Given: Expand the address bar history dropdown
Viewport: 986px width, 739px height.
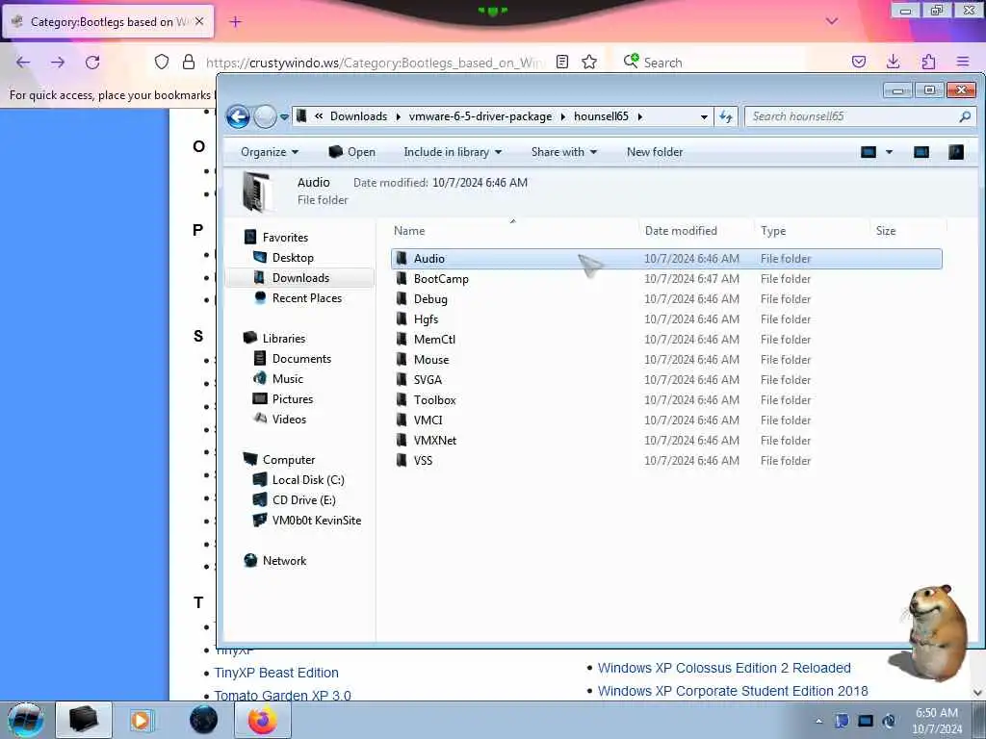Looking at the screenshot, I should tap(704, 116).
